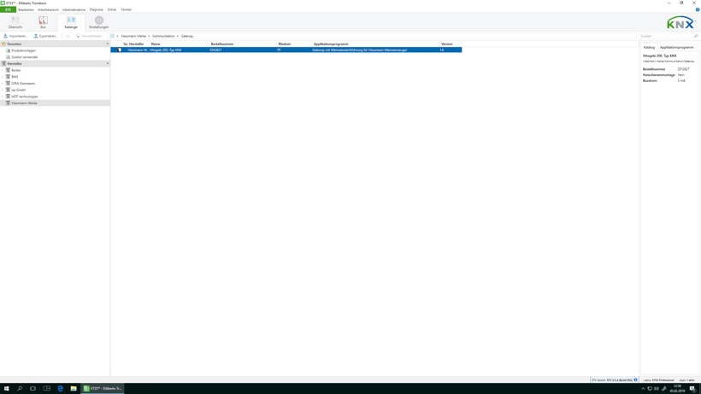Select Berker manufacturer icon
This screenshot has height=394, width=701.
pyautogui.click(x=8, y=70)
